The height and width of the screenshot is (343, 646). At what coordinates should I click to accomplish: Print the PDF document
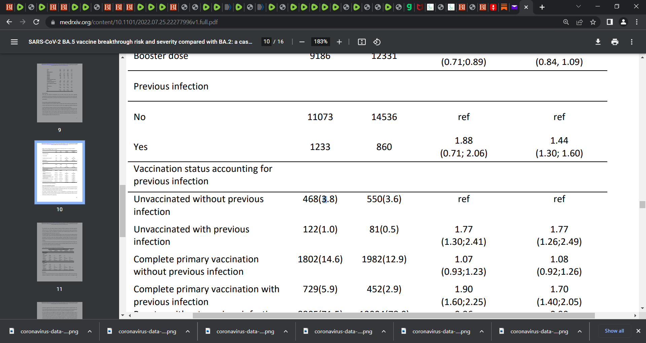pos(615,42)
